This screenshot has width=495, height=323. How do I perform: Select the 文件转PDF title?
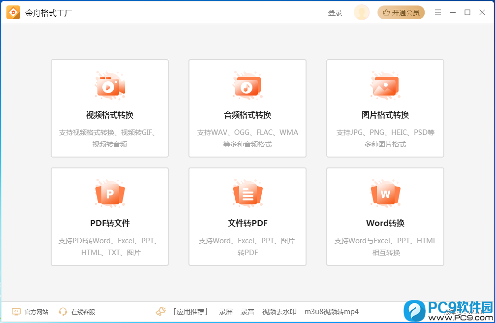[247, 223]
